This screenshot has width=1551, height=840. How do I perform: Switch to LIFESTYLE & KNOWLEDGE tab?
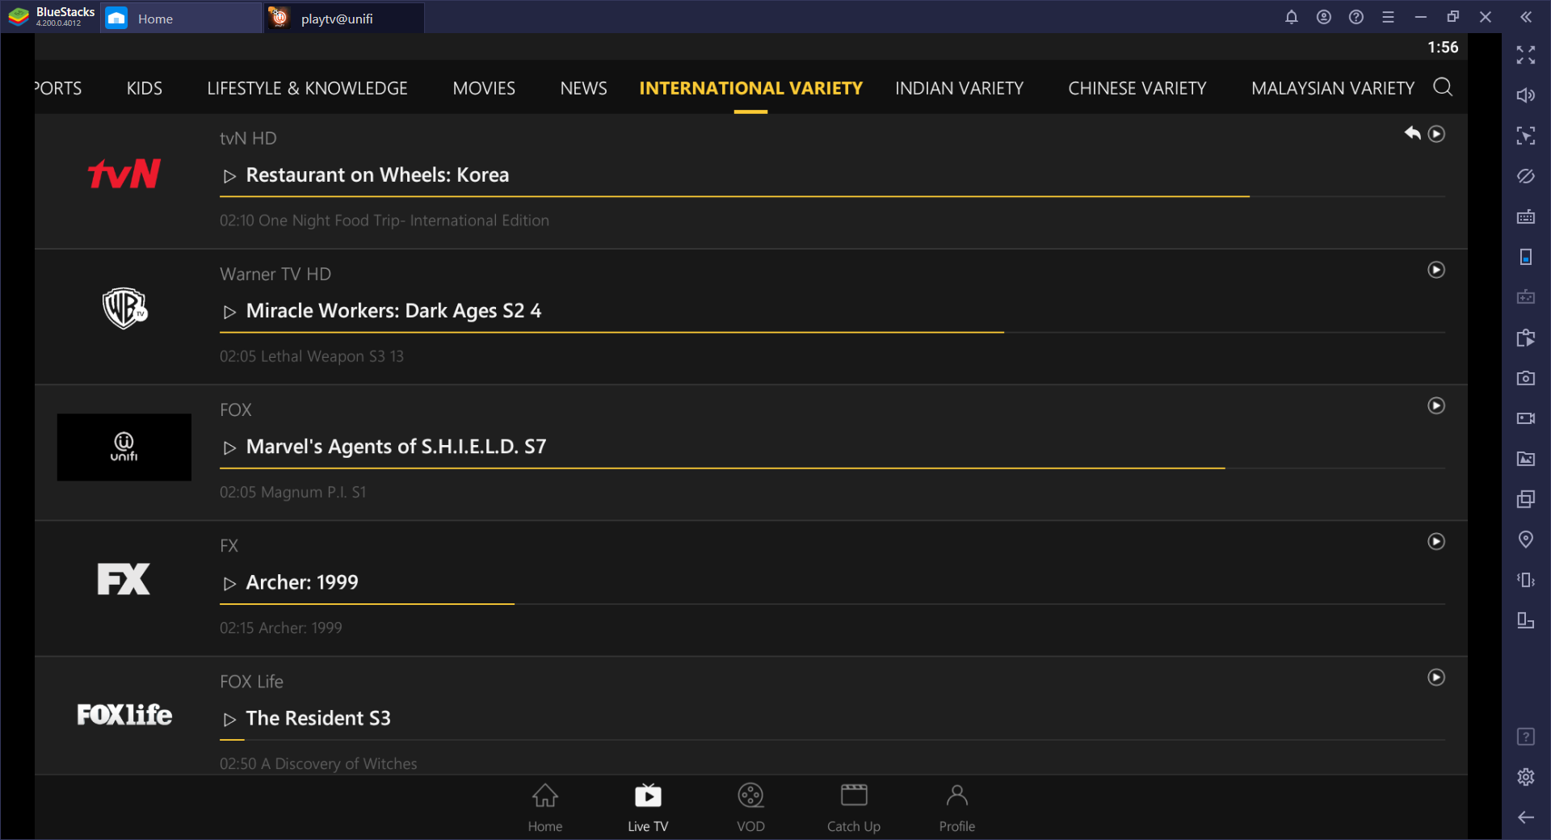coord(308,88)
